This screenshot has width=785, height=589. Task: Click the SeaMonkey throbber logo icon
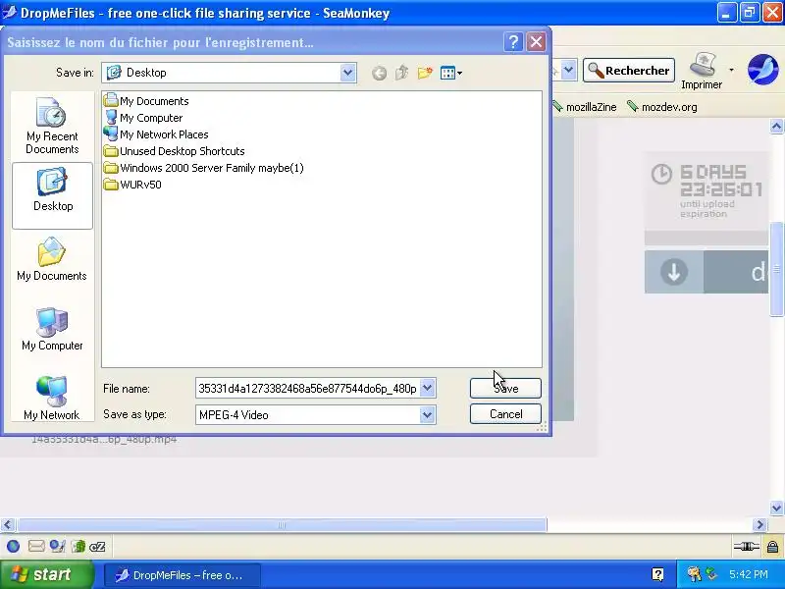coord(762,70)
